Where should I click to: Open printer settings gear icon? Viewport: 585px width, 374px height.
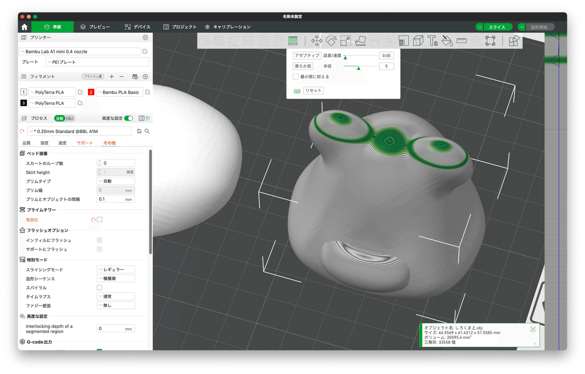click(145, 37)
